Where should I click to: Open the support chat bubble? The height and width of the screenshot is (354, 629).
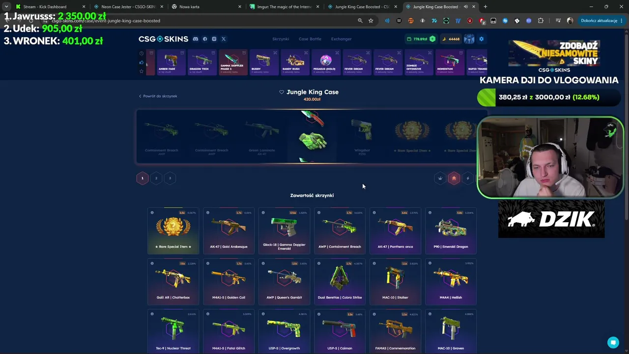coord(613,342)
